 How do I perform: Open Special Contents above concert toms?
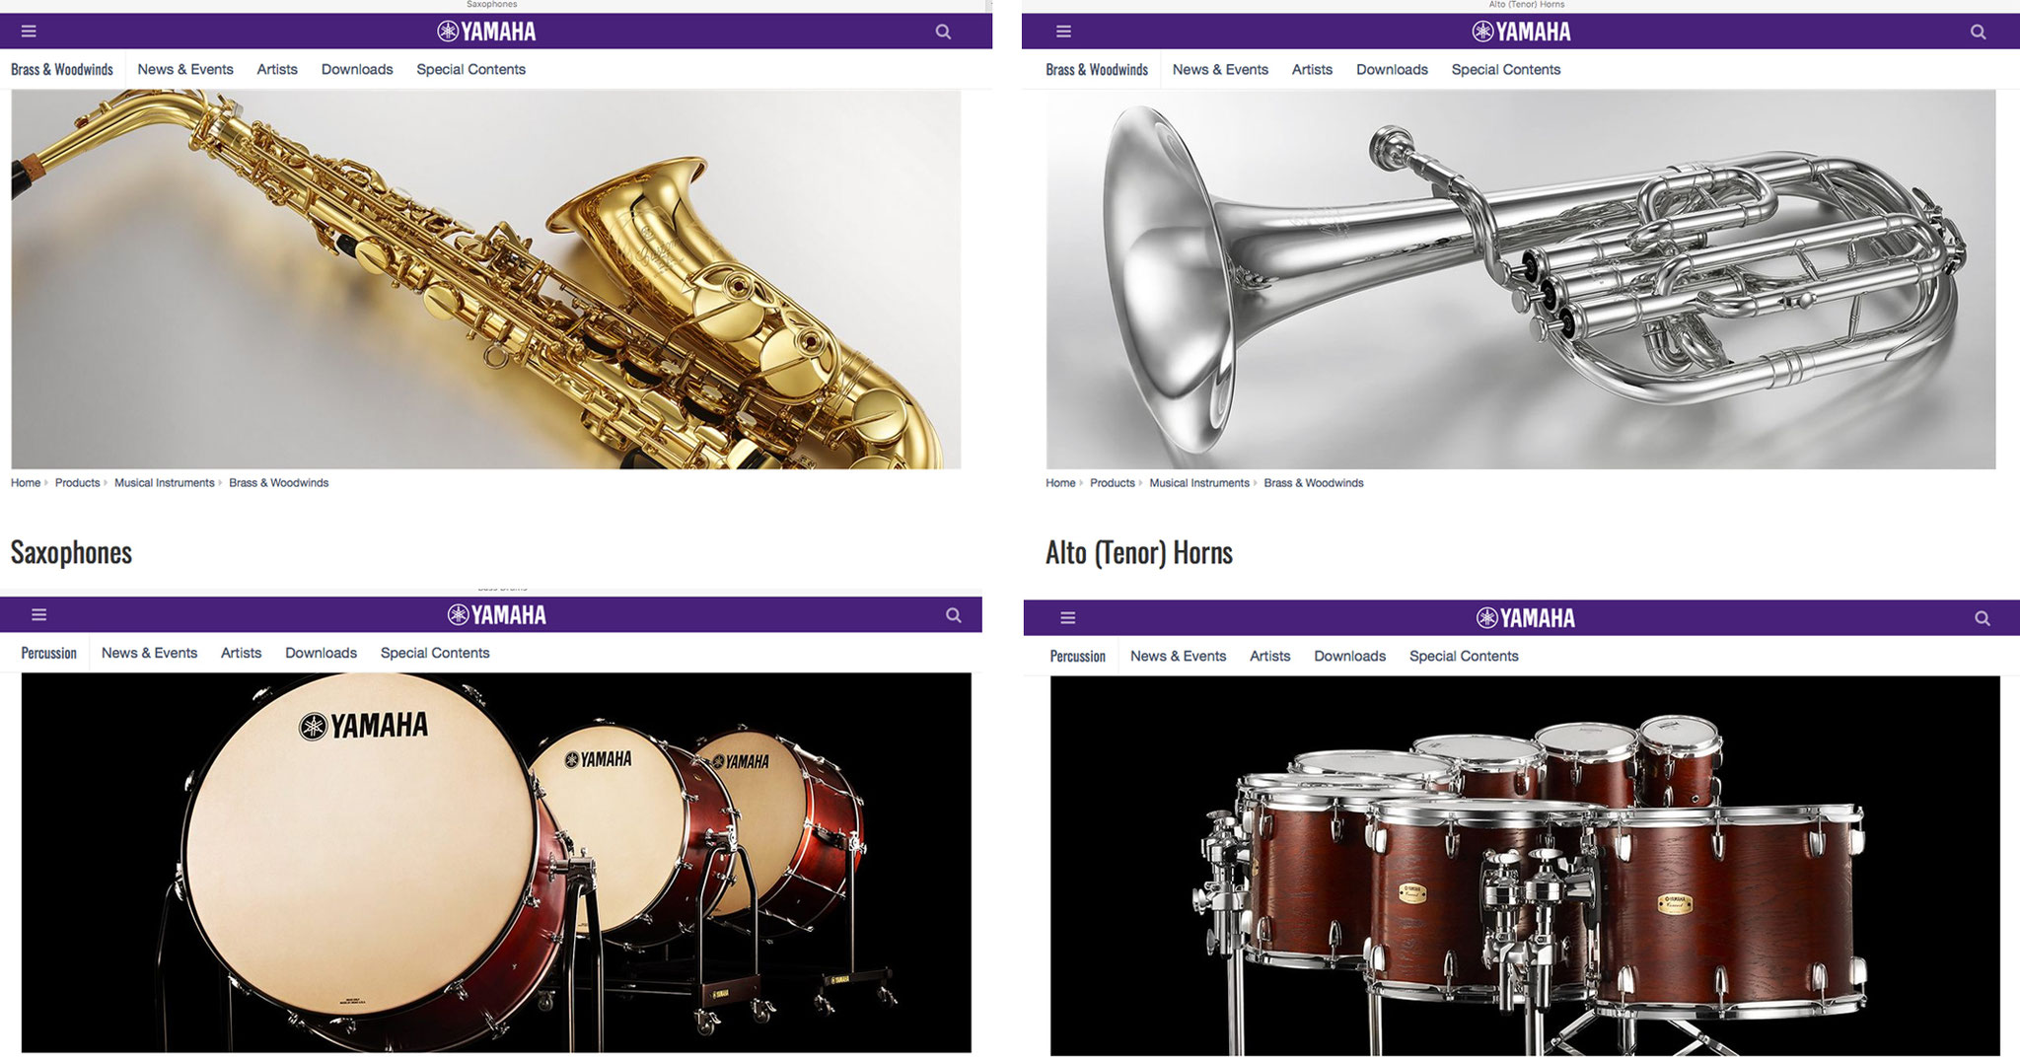(1464, 656)
